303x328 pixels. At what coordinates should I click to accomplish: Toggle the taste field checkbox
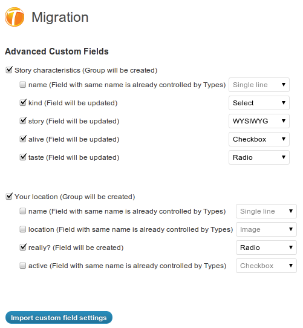(x=22, y=157)
